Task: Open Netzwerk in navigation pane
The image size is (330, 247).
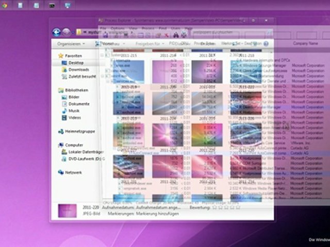Action: [73, 172]
